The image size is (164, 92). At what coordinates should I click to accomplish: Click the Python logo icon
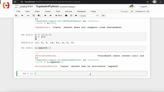pyautogui.click(x=132, y=6)
